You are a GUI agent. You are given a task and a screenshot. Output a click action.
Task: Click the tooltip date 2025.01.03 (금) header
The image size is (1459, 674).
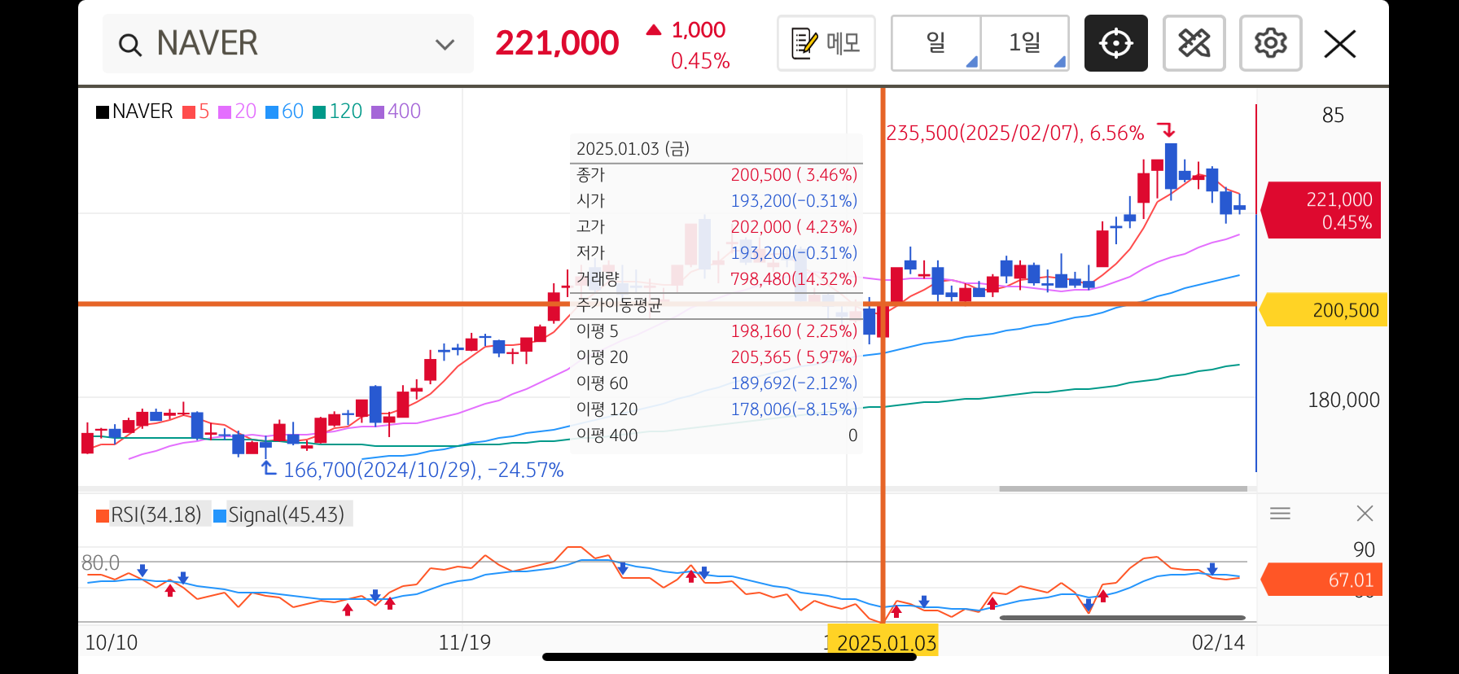(x=633, y=149)
